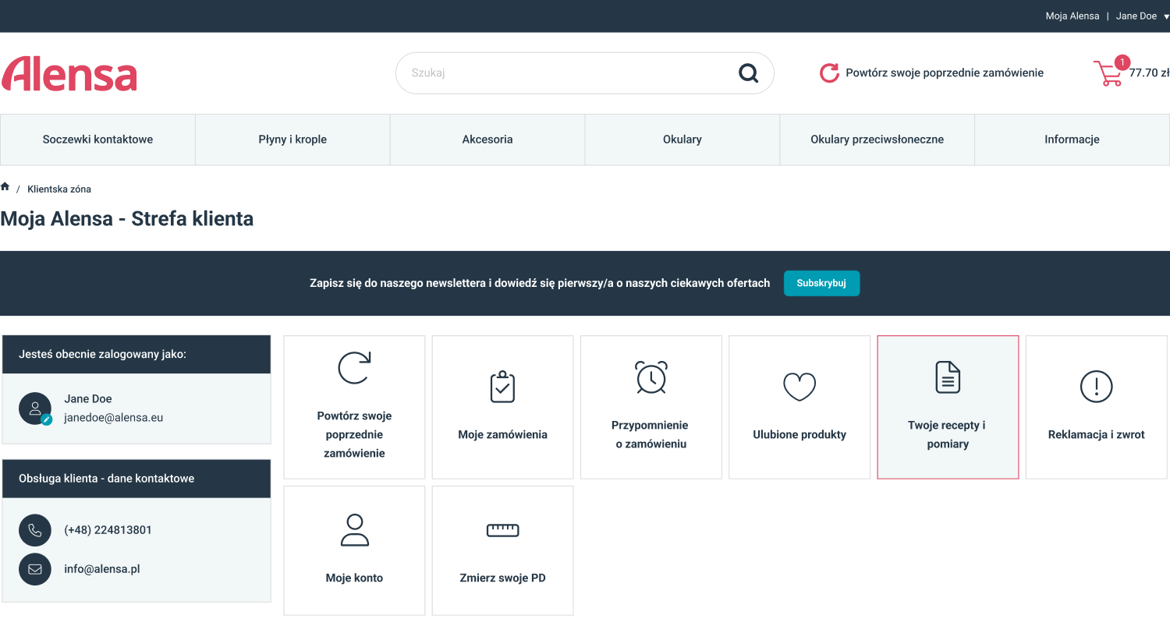Click the envelope email icon
The image size is (1170, 626).
(35, 569)
